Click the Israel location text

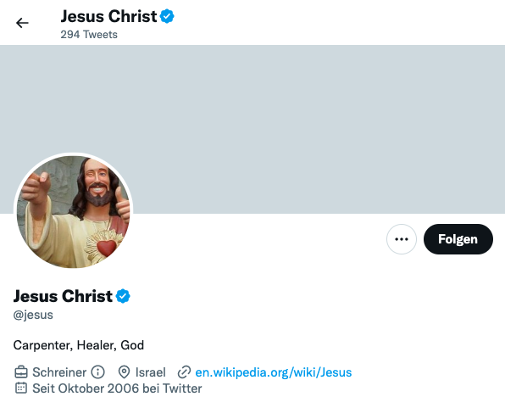(151, 372)
